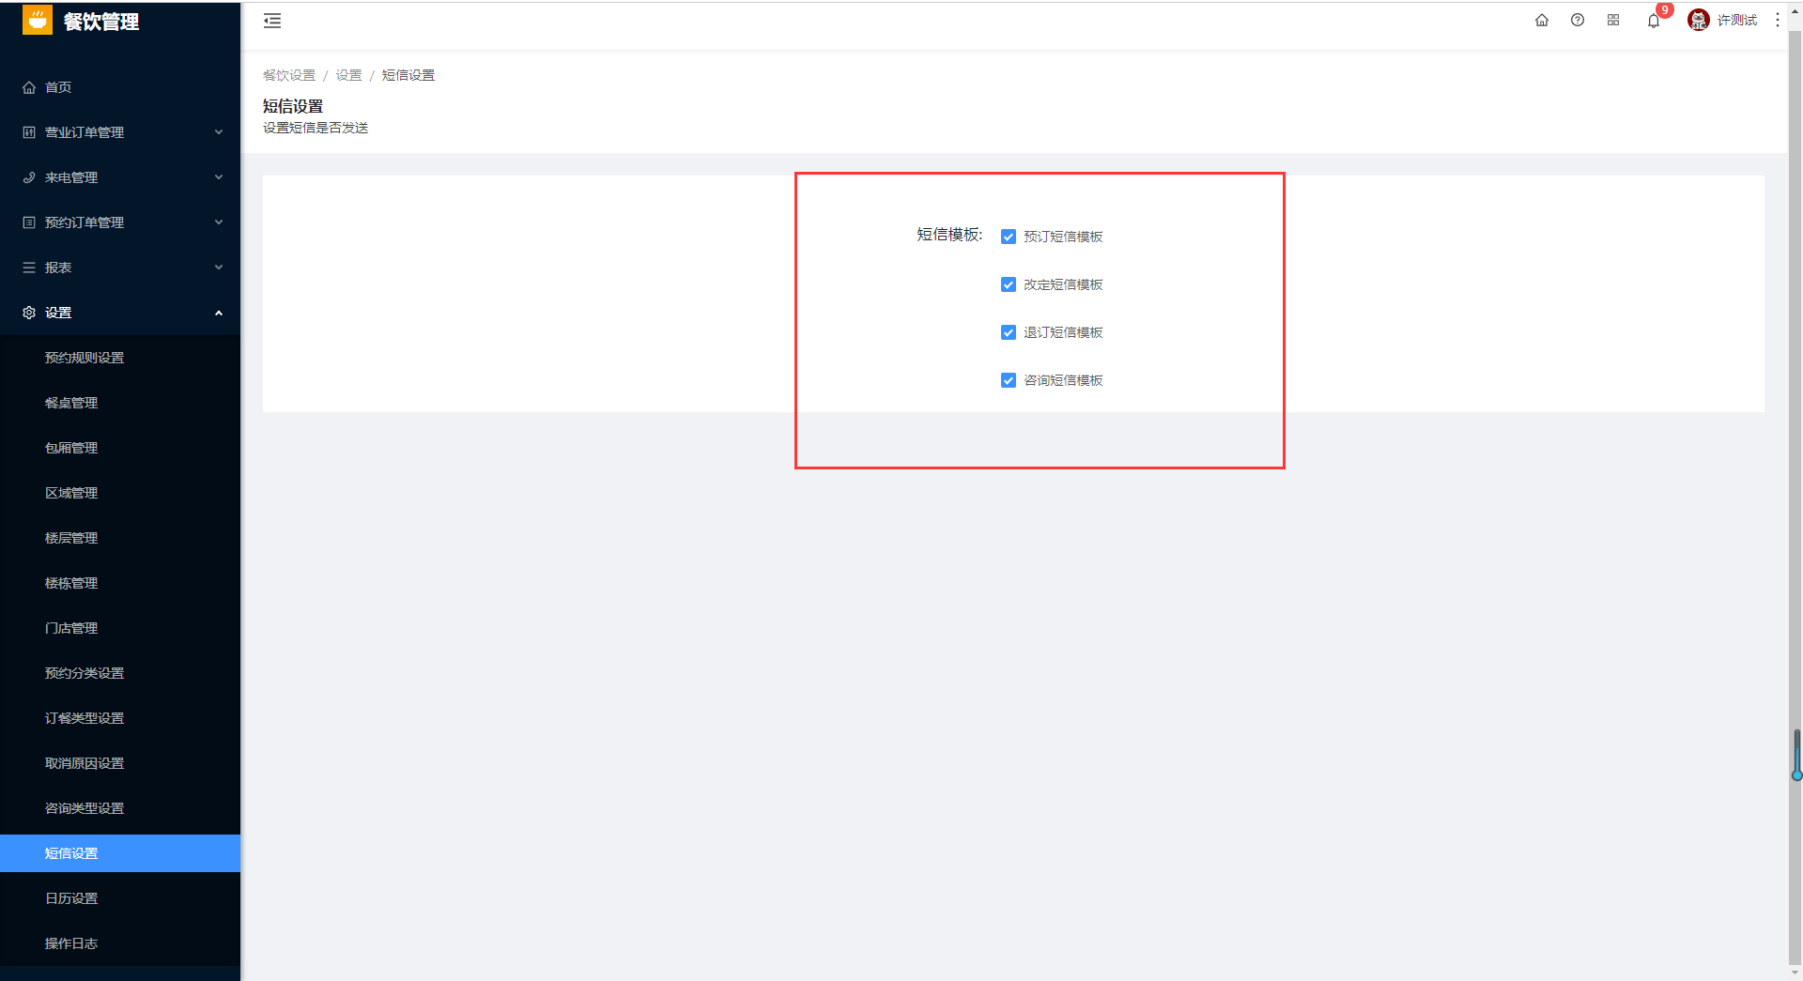Open the home icon in the top bar
The width and height of the screenshot is (1803, 981).
(1542, 20)
